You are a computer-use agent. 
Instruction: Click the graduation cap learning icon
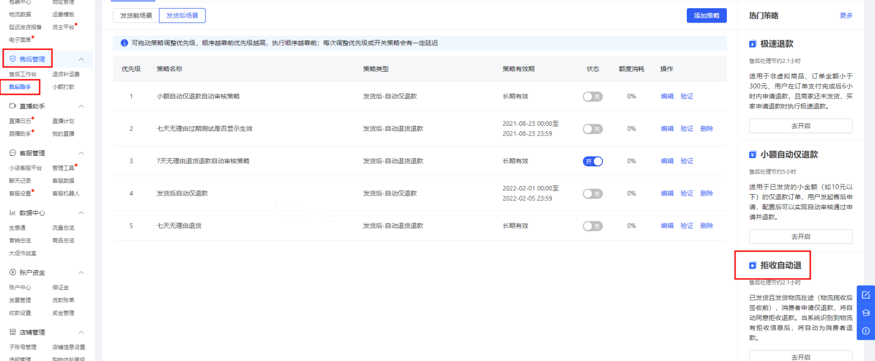[x=866, y=313]
